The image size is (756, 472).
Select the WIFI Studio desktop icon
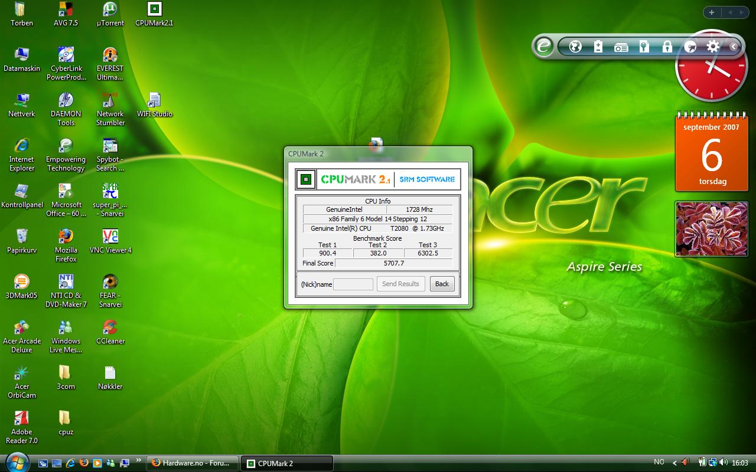click(x=154, y=105)
